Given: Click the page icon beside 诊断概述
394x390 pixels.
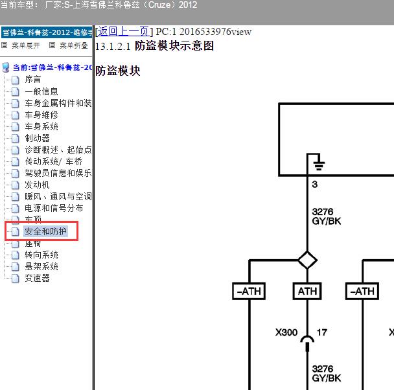Looking at the screenshot, I should click(16, 150).
